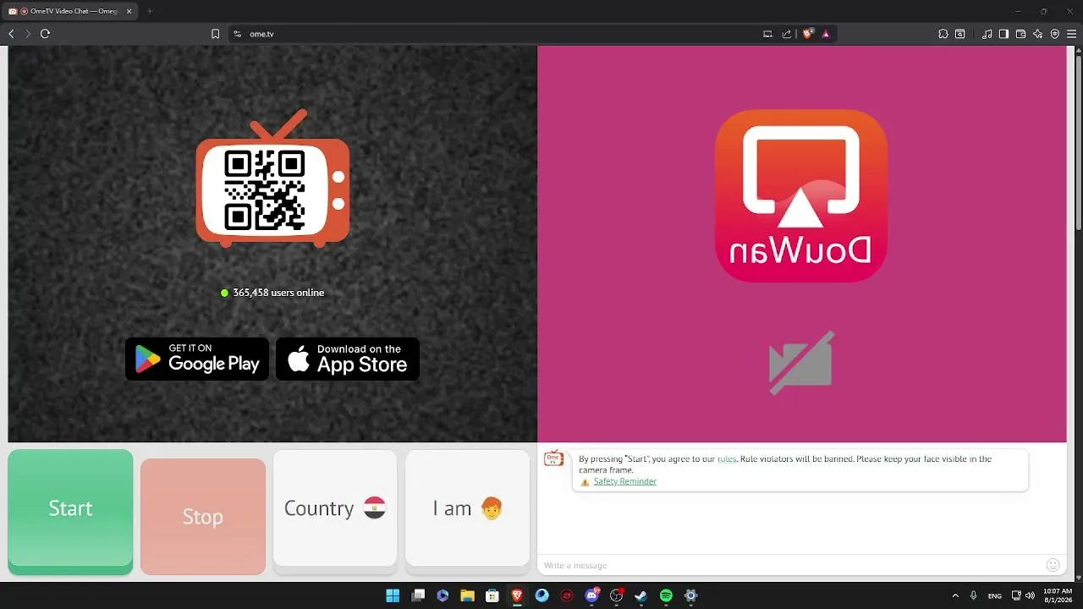
Task: Click the OmeTV avatar beside the chat notice
Action: 553,458
